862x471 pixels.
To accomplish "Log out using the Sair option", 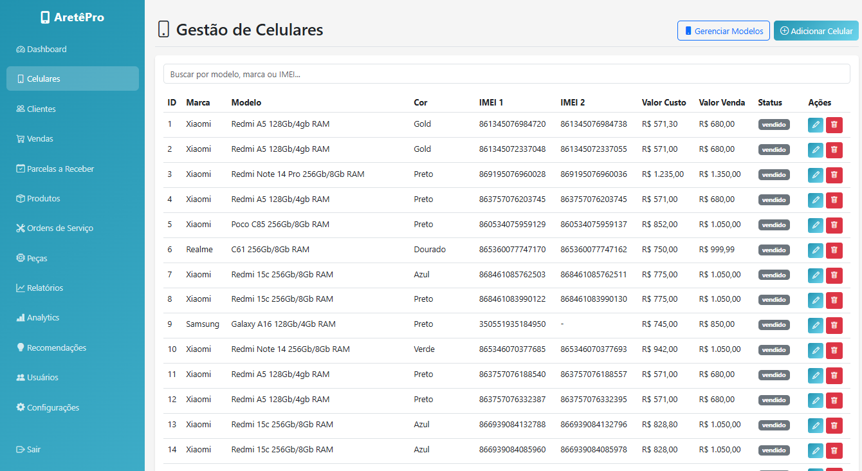I will tap(28, 449).
